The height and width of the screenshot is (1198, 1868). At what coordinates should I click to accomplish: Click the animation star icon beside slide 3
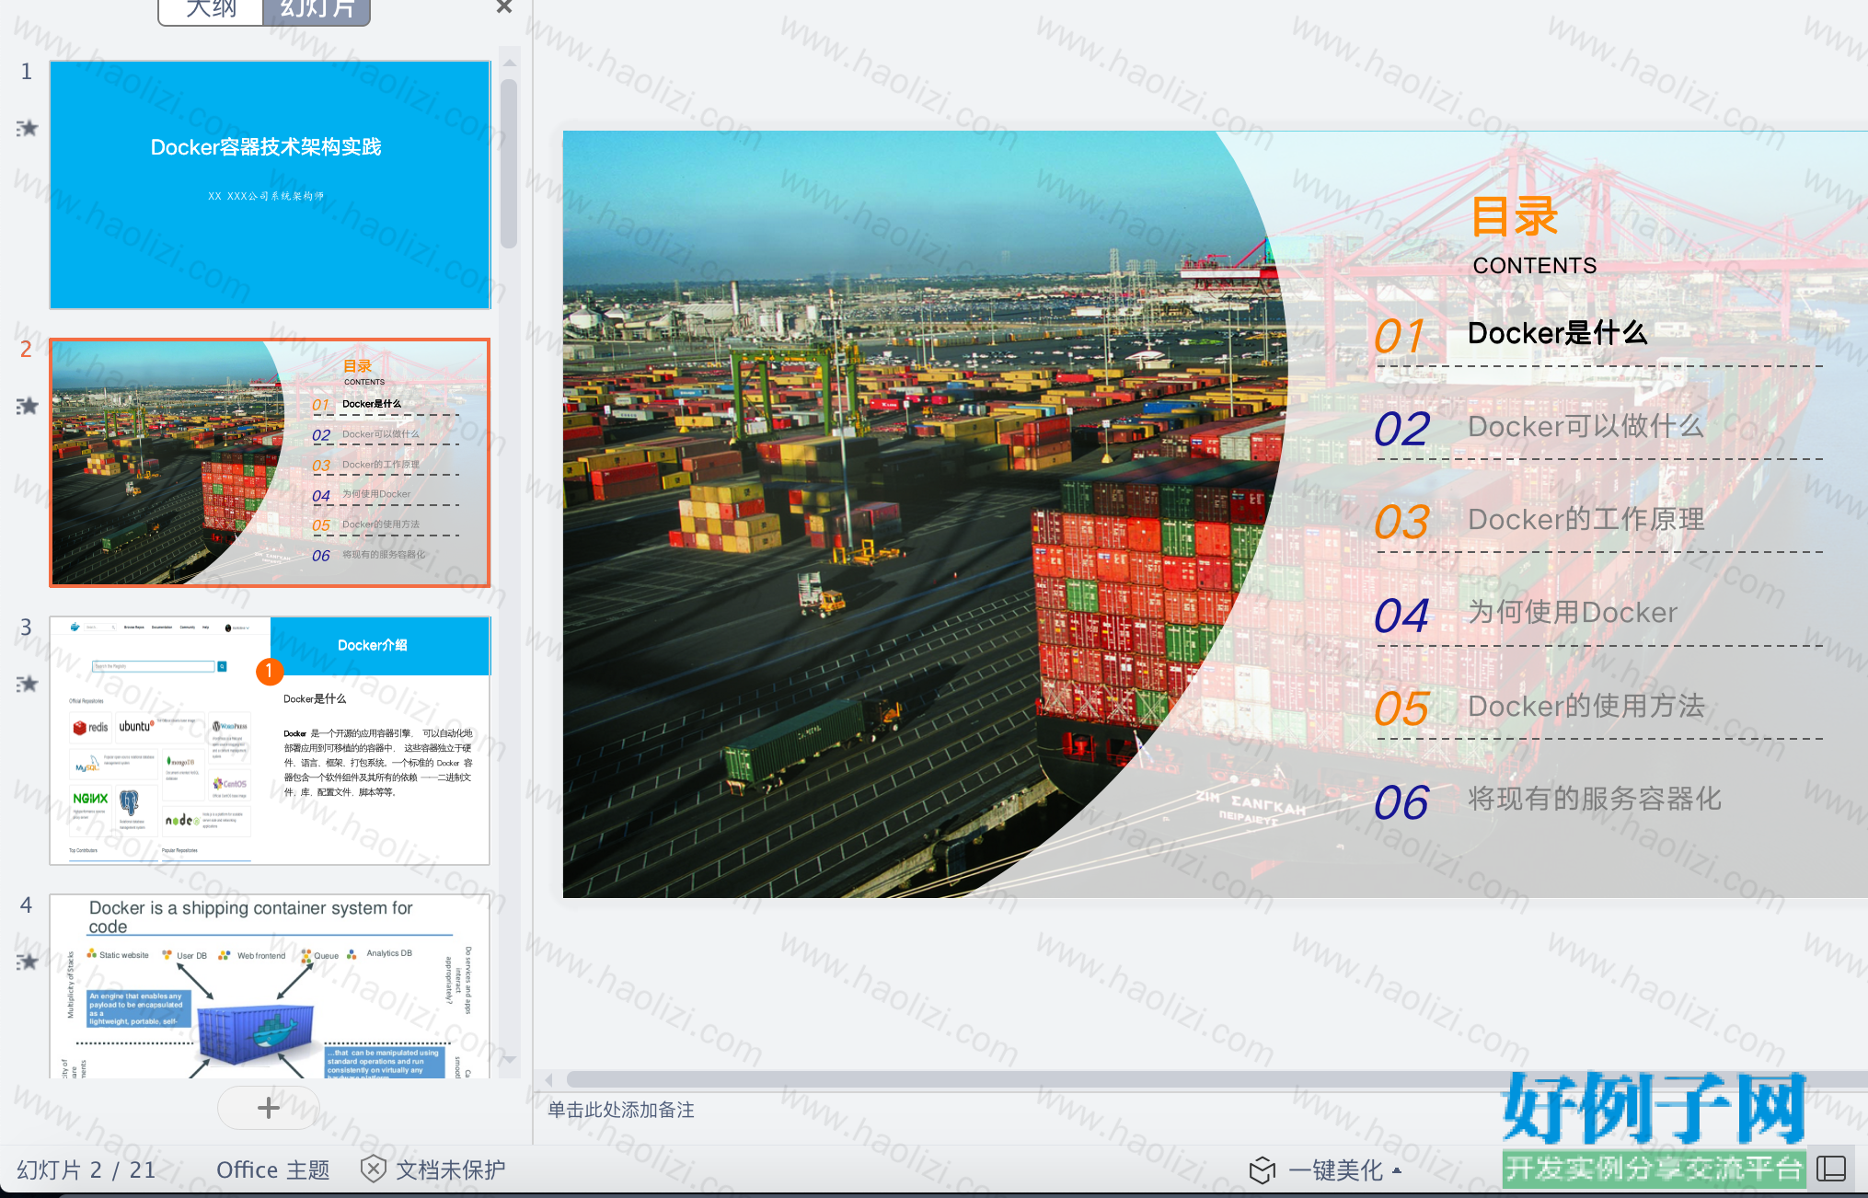click(x=28, y=684)
